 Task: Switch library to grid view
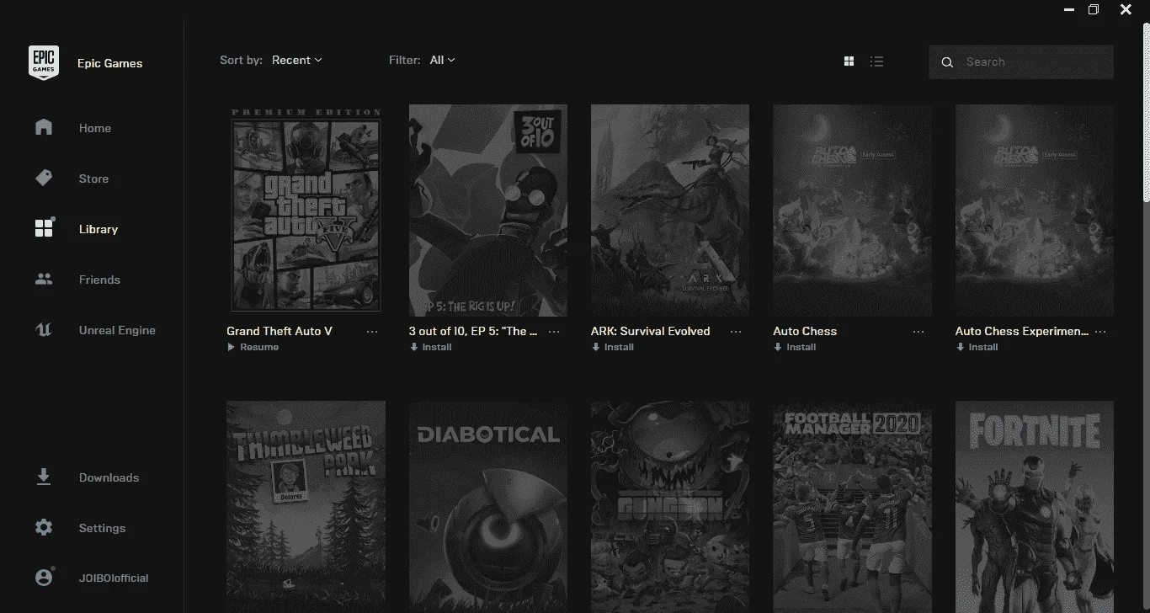click(849, 61)
